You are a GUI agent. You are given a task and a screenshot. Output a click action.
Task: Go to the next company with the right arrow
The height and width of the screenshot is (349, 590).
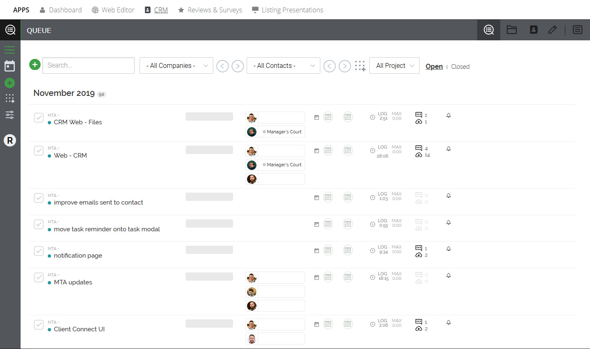coord(238,66)
